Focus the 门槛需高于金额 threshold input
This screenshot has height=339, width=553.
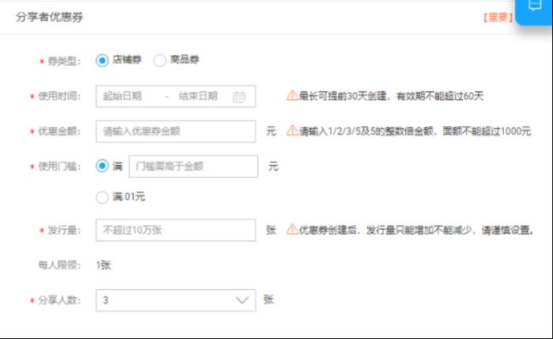tap(193, 166)
